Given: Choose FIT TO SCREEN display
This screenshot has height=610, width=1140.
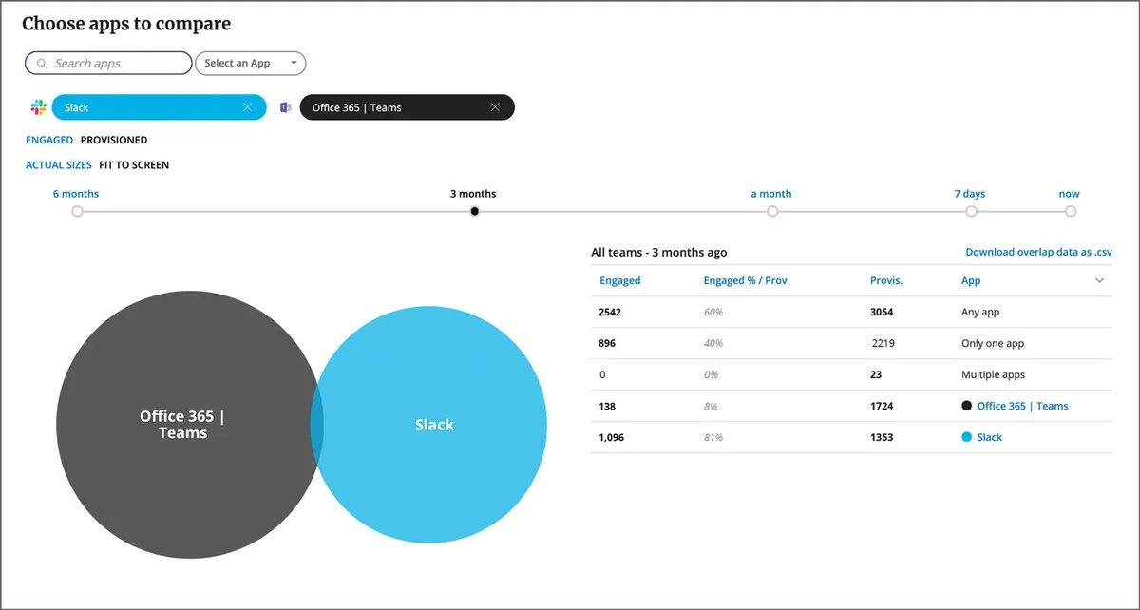Looking at the screenshot, I should pos(134,164).
